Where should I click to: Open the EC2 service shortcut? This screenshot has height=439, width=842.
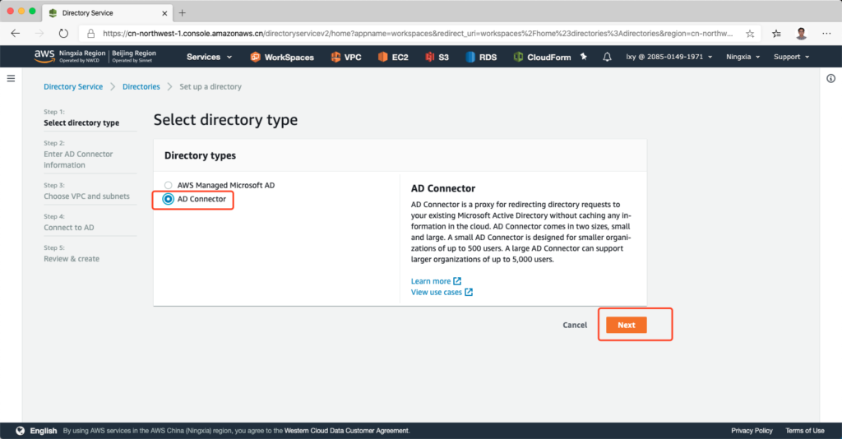pyautogui.click(x=394, y=57)
